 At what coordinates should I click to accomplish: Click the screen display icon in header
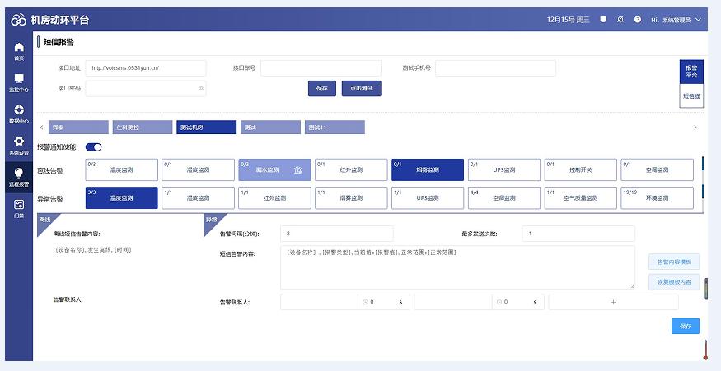(603, 19)
